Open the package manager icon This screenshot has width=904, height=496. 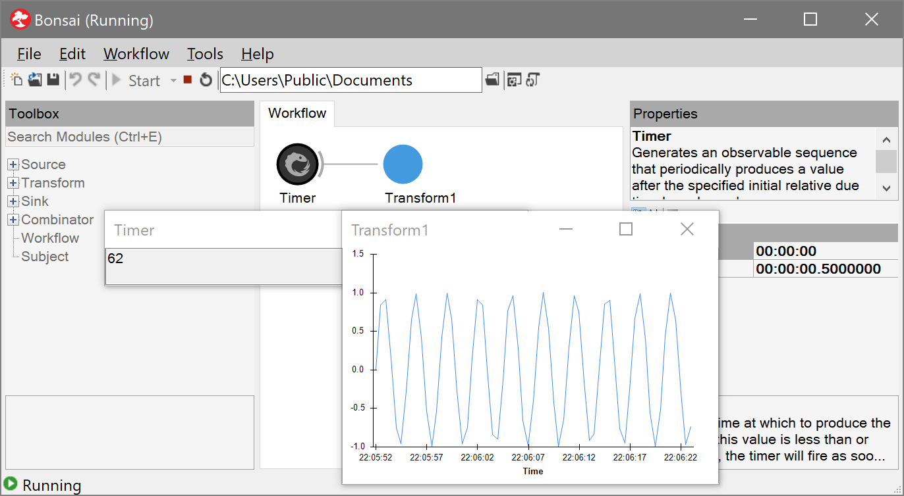(x=515, y=80)
